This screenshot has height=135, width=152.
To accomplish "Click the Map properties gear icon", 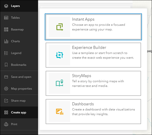I will 6,89.
